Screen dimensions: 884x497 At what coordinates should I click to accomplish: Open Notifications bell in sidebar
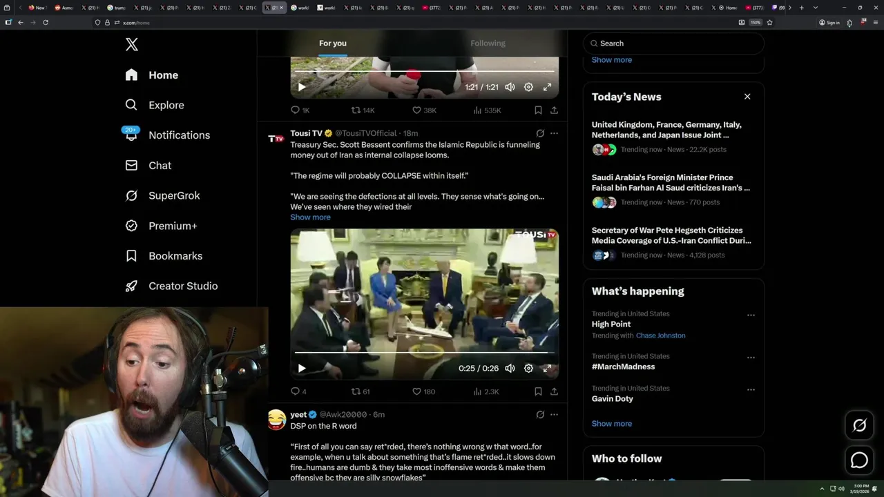point(131,135)
